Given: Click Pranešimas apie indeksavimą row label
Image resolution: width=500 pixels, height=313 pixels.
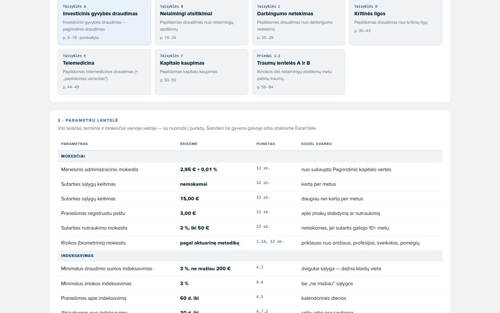Looking at the screenshot, I should 94,298.
